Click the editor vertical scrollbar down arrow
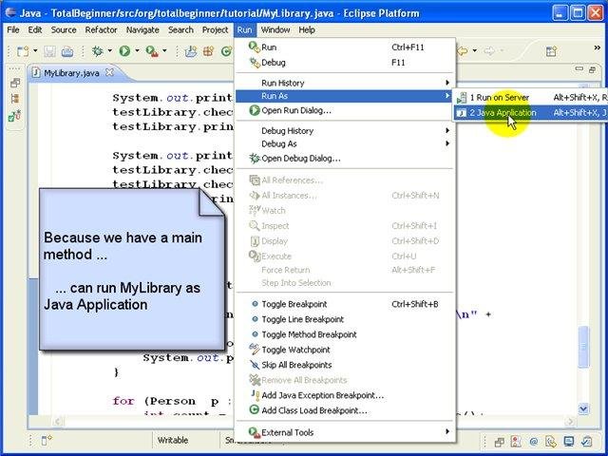 (583, 408)
